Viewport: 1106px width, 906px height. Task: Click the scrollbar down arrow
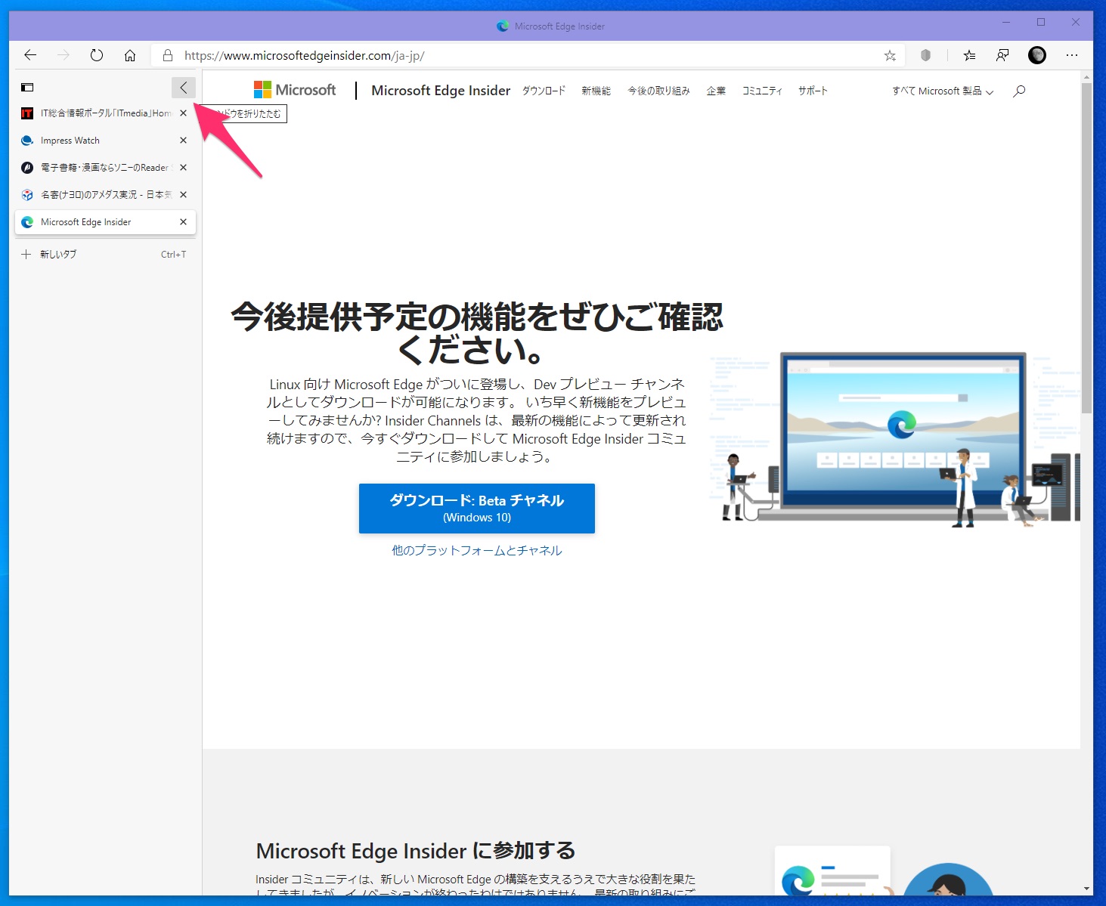coord(1086,889)
